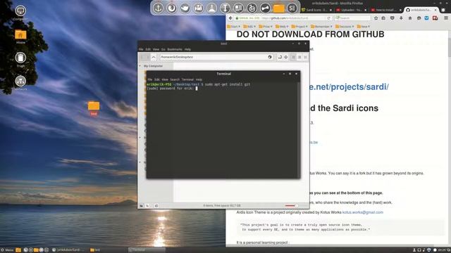Click kotus.works@gmail.com email link
The width and height of the screenshot is (451, 253).
tap(363, 212)
